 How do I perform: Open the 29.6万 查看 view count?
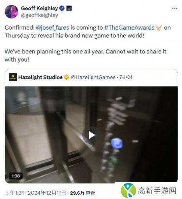click(83, 193)
